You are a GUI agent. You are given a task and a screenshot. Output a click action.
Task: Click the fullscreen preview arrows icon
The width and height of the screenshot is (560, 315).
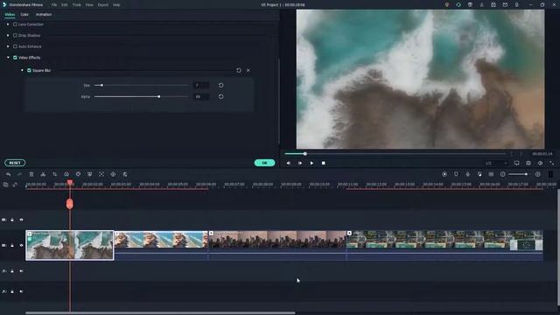pyautogui.click(x=552, y=164)
